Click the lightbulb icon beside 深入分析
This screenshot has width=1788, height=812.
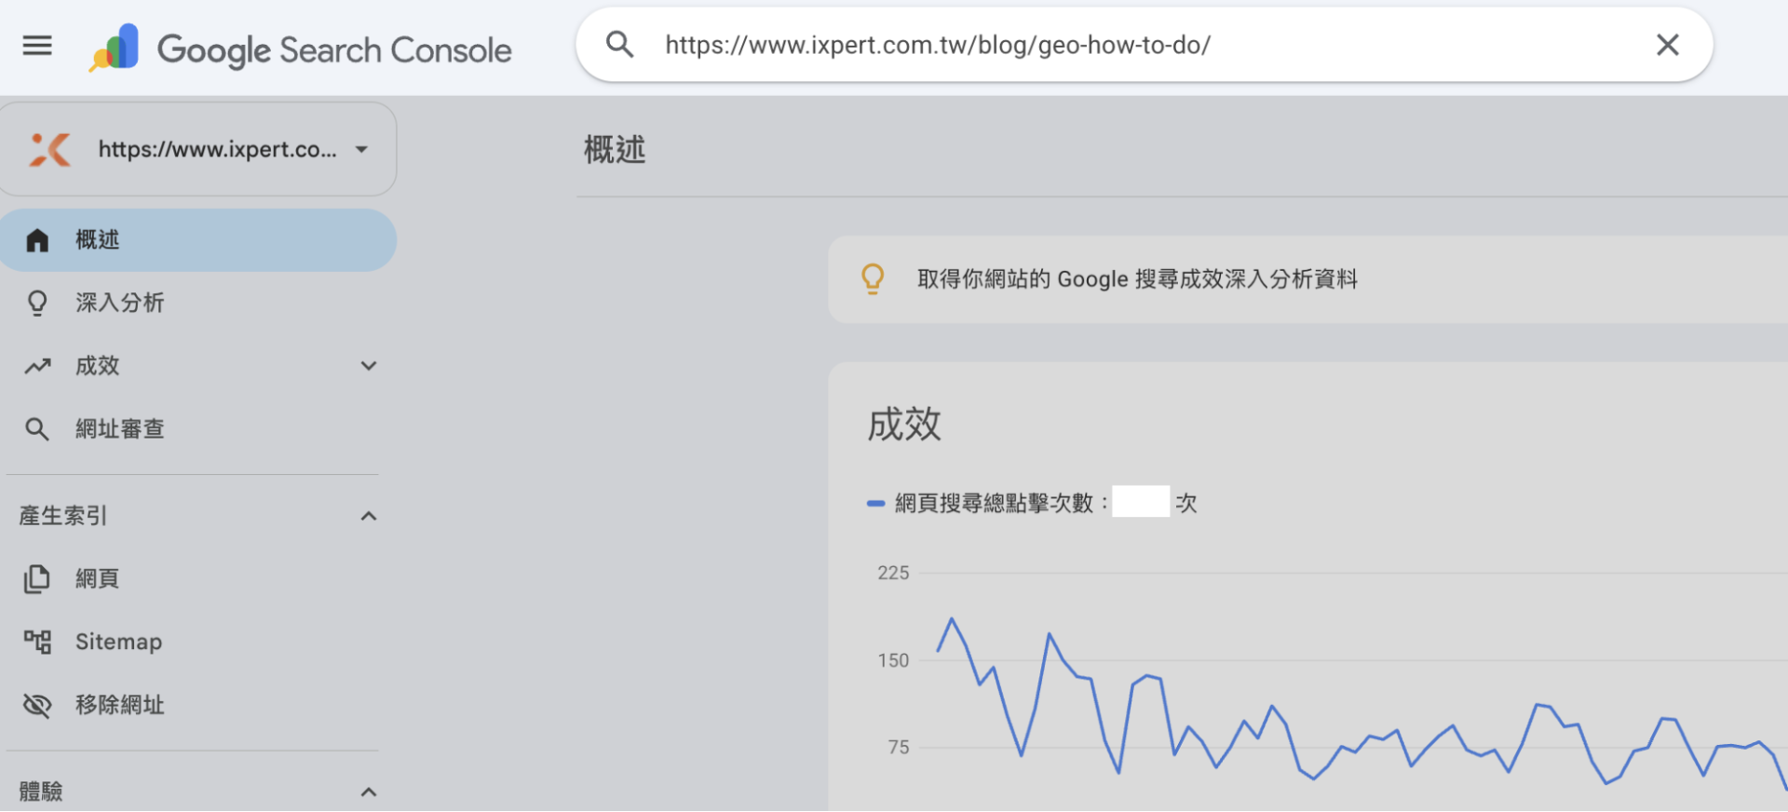pos(37,303)
